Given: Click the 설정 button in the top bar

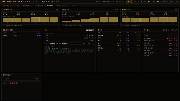Looking at the screenshot, I should tap(176, 2).
